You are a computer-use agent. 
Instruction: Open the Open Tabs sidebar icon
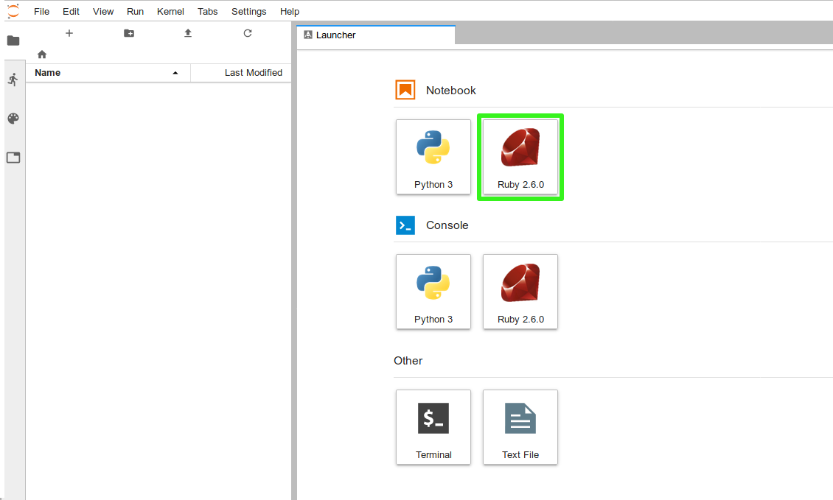tap(13, 158)
